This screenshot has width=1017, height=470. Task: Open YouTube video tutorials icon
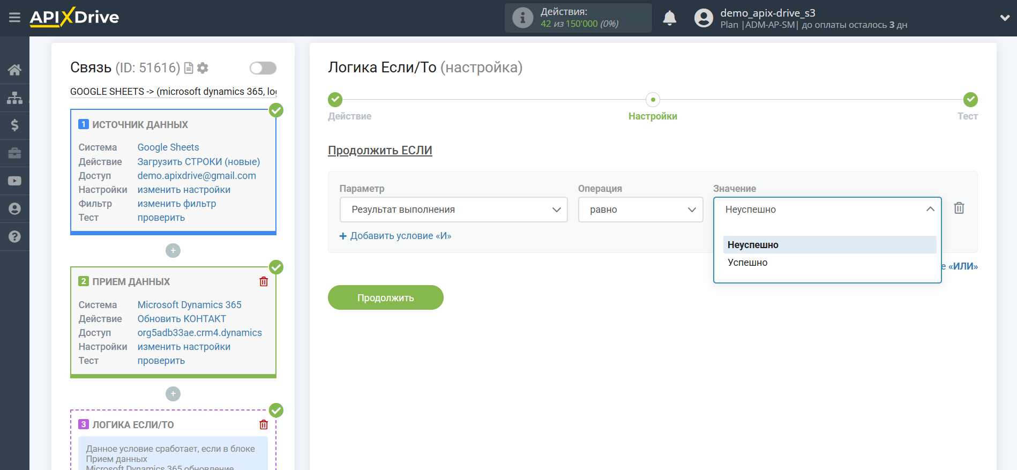(x=14, y=181)
